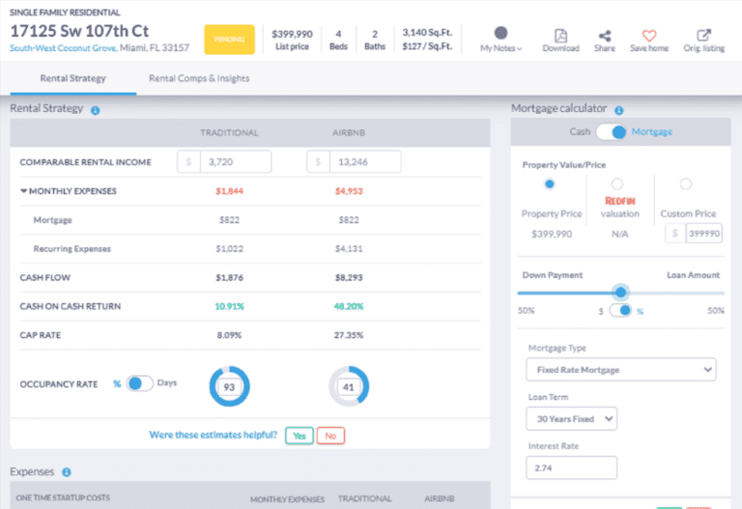Open the Mortgage Type dropdown
The width and height of the screenshot is (742, 509).
[x=620, y=370]
